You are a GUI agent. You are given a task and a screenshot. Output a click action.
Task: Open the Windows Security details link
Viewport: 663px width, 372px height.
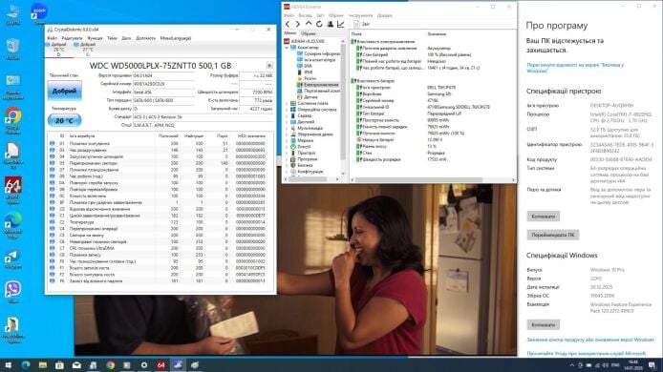[x=575, y=68]
